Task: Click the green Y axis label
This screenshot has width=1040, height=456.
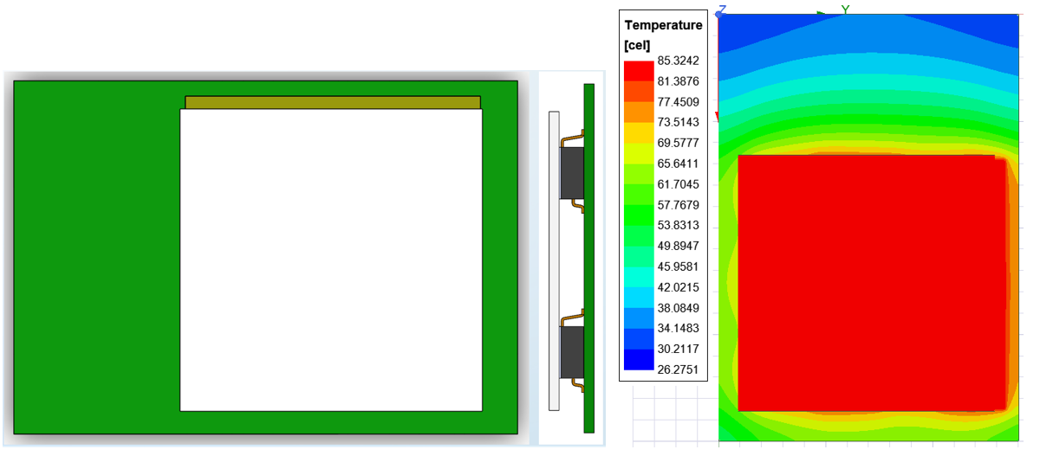Action: point(845,10)
